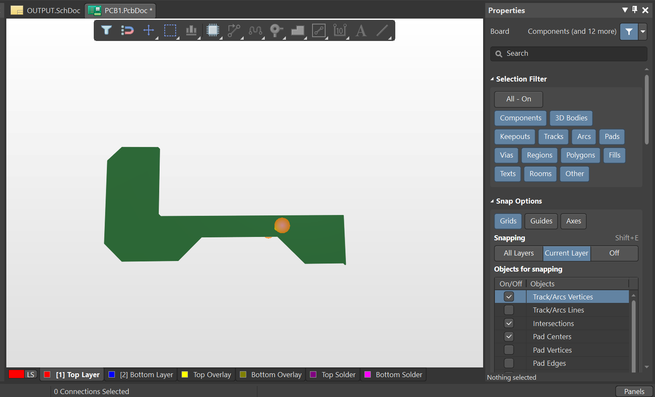Select the Move objects crosshair tool
Screen dimensions: 655x397
click(x=149, y=30)
